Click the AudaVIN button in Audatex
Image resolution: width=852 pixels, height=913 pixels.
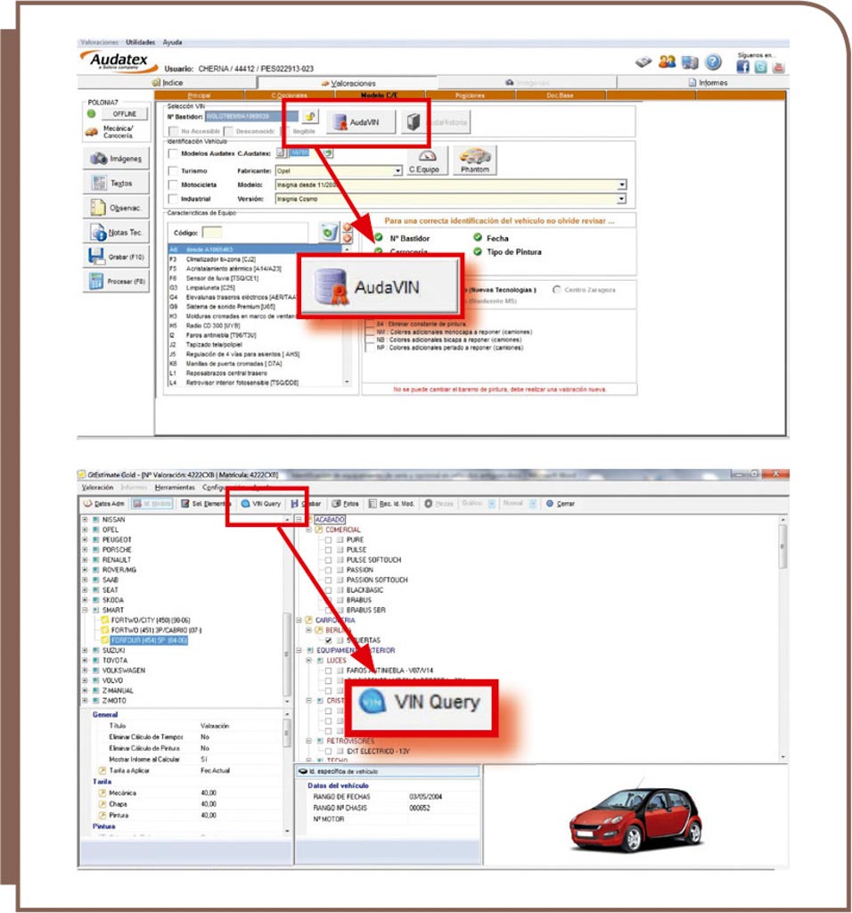pos(360,122)
